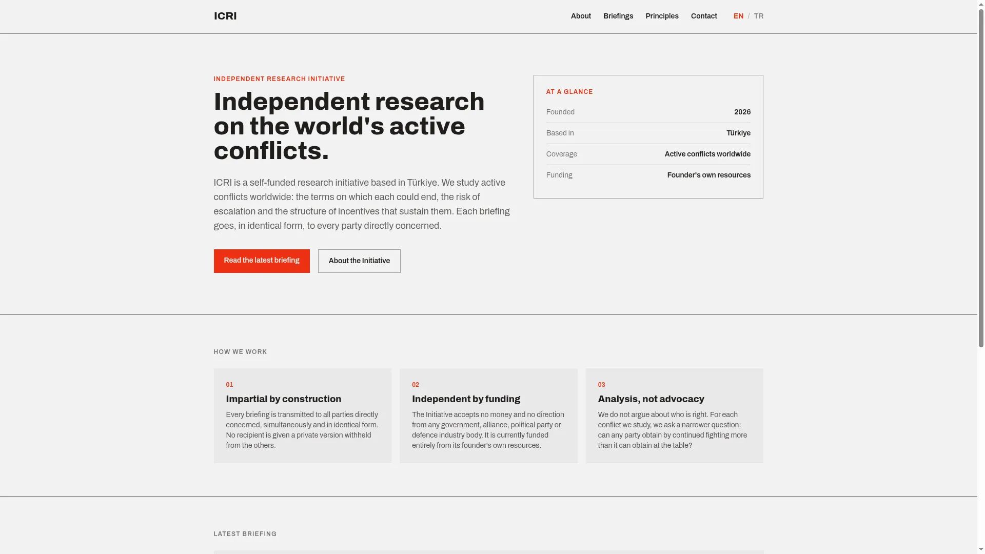The height and width of the screenshot is (554, 985).
Task: Select the main hero headline text
Action: tap(349, 126)
